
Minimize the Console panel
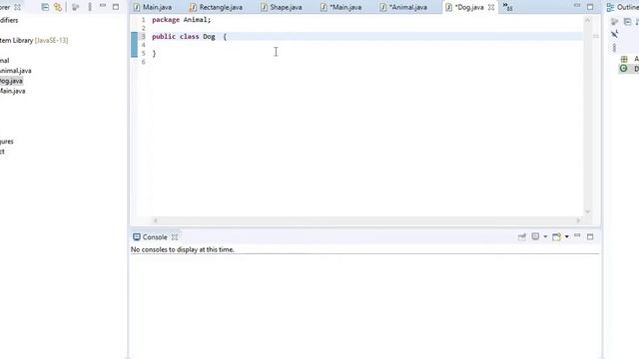pos(577,235)
